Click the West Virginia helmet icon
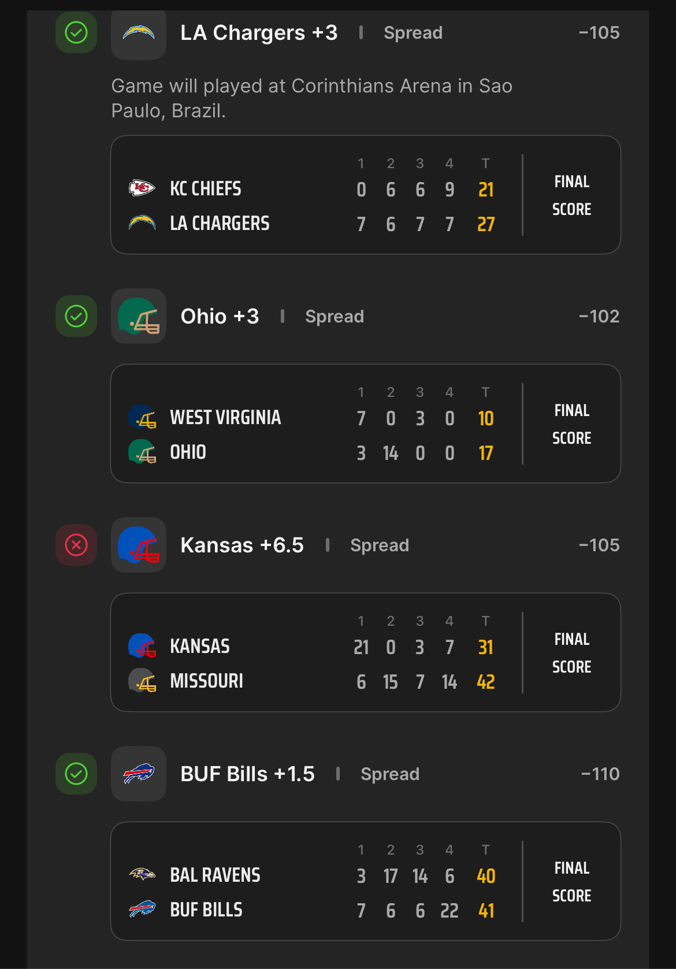Image resolution: width=676 pixels, height=969 pixels. [x=142, y=417]
